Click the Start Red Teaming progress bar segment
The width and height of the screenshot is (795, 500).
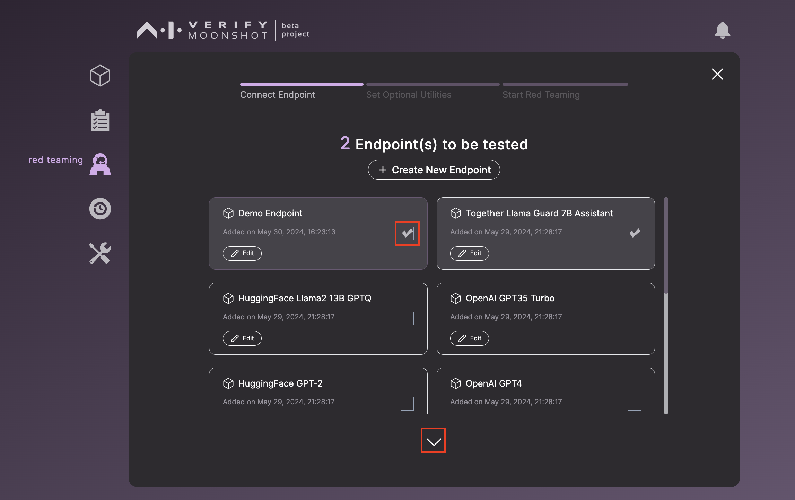[x=565, y=84]
